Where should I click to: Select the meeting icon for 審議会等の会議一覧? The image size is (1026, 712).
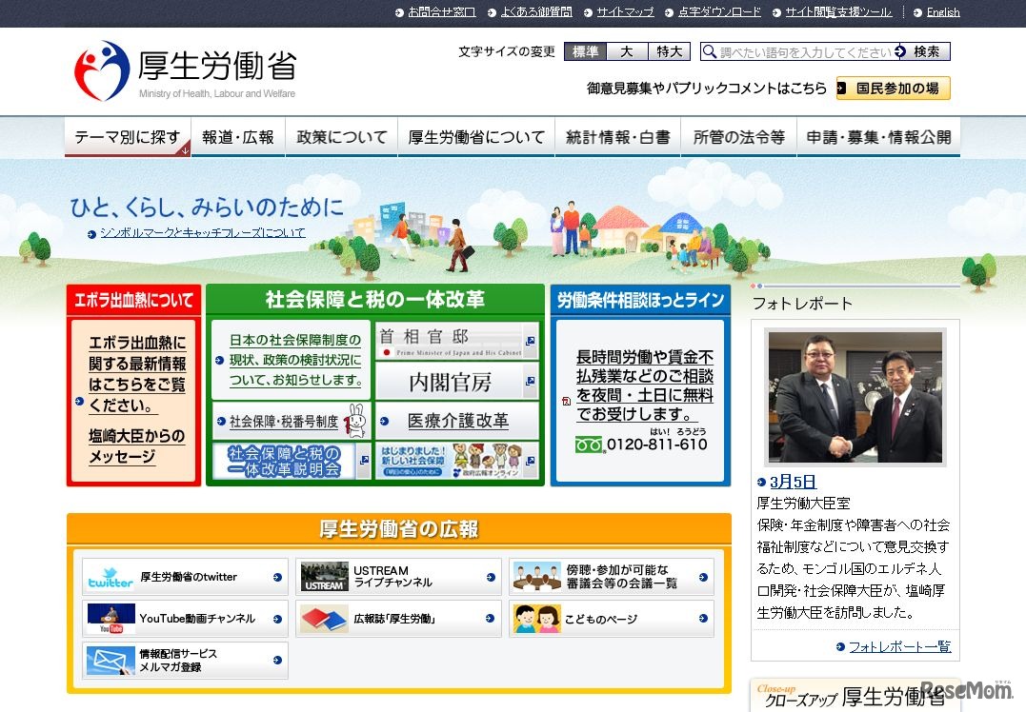tap(535, 576)
